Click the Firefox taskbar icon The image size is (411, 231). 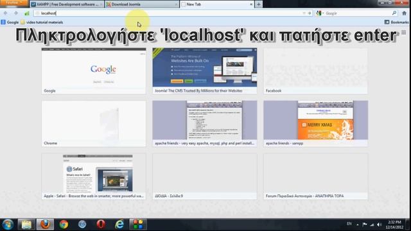[x=45, y=225]
